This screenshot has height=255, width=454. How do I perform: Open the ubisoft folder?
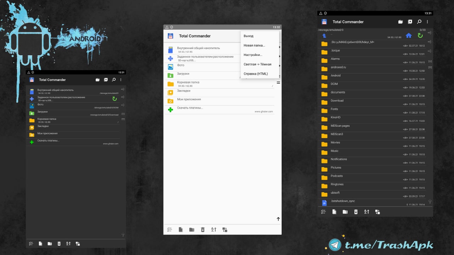pos(373,194)
